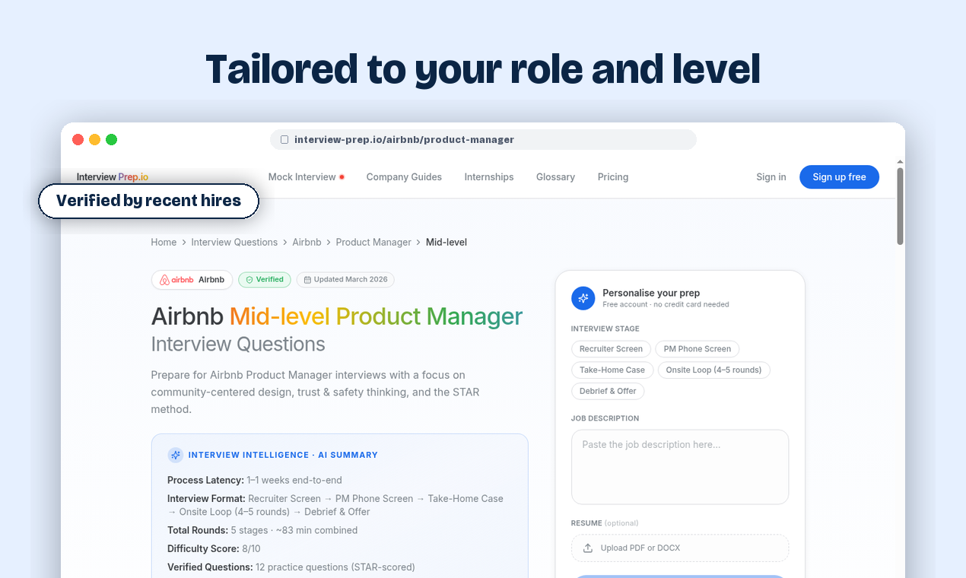Screen dimensions: 966x578
Task: Select the Debrief & Offer stage chip
Action: 608,391
